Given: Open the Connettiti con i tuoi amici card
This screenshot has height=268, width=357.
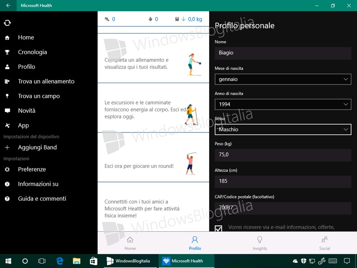Looking at the screenshot, I should tap(153, 207).
